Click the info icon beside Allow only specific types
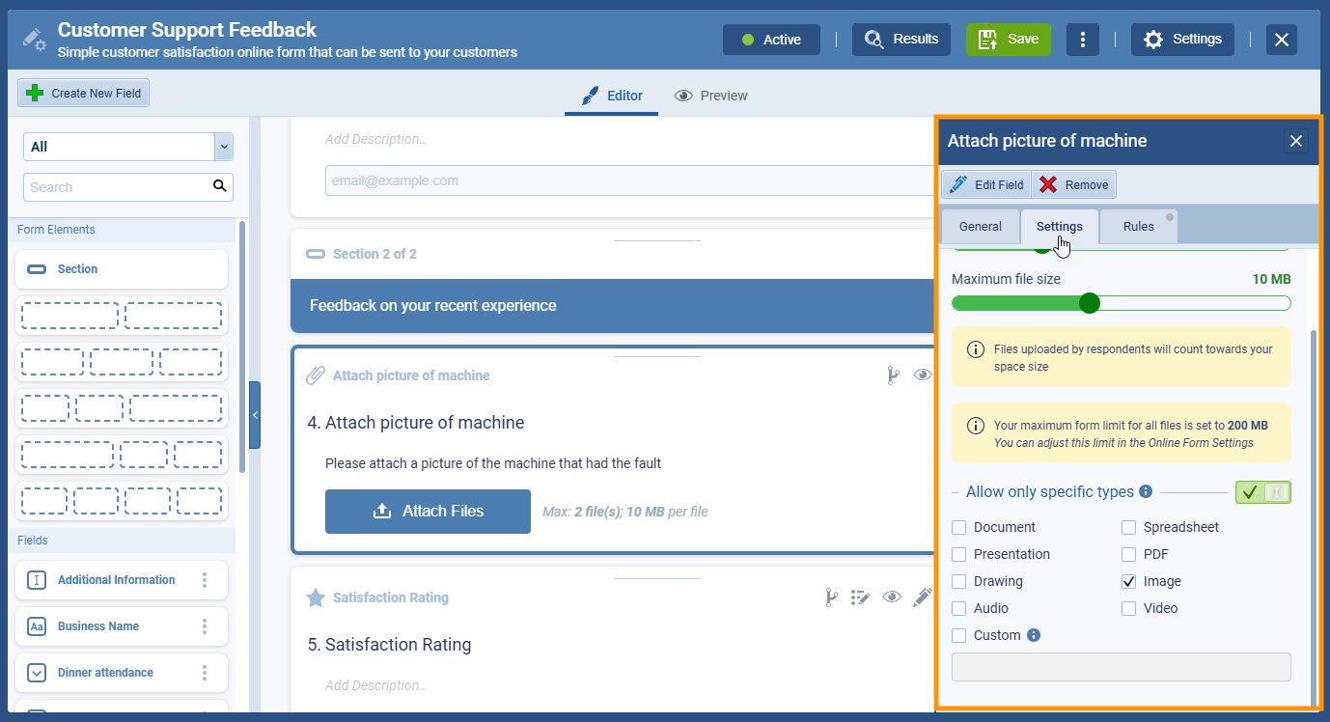Screen dimensions: 1330x722 [1146, 491]
